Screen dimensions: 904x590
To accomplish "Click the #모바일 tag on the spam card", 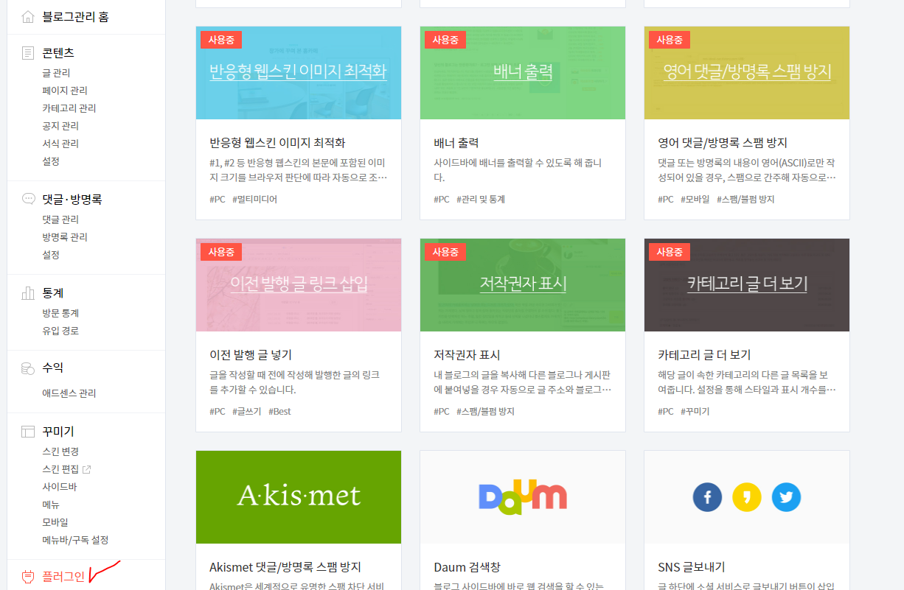I will coord(695,199).
